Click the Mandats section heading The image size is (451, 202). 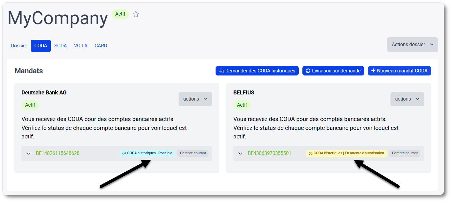pos(29,71)
